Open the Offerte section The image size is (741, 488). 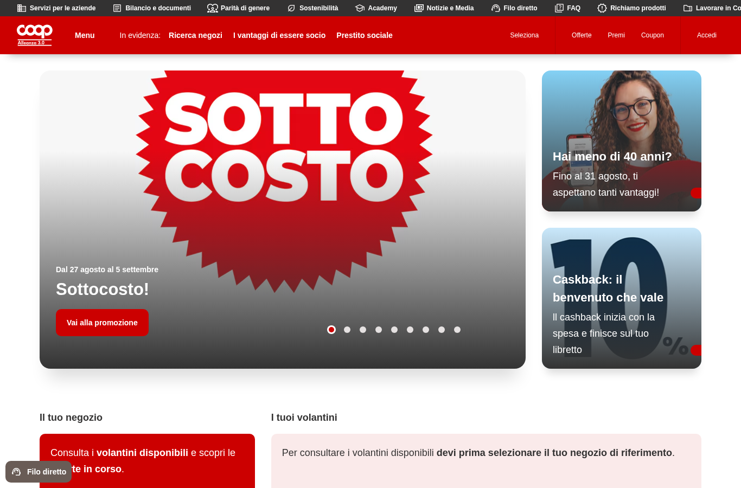582,35
